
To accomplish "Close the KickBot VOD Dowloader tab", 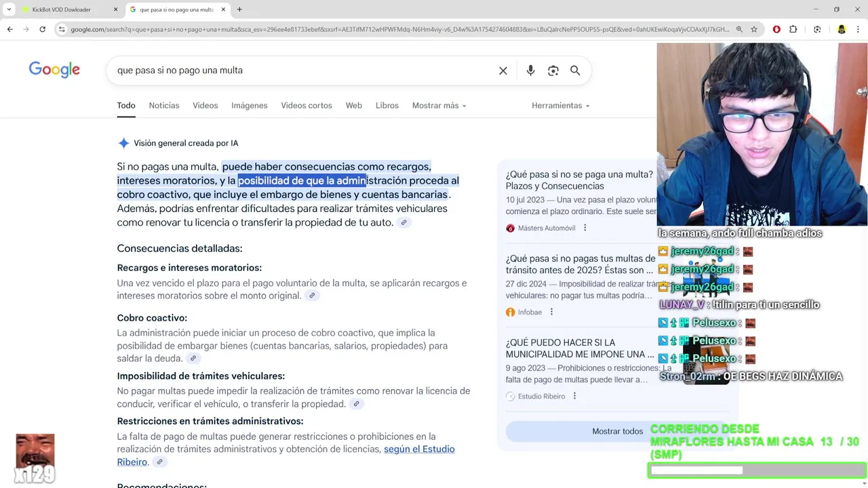I will [x=115, y=9].
